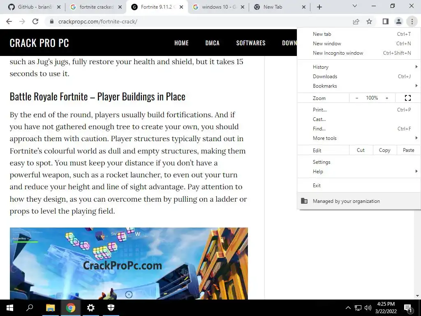Expand the More tools submenu

click(x=359, y=138)
